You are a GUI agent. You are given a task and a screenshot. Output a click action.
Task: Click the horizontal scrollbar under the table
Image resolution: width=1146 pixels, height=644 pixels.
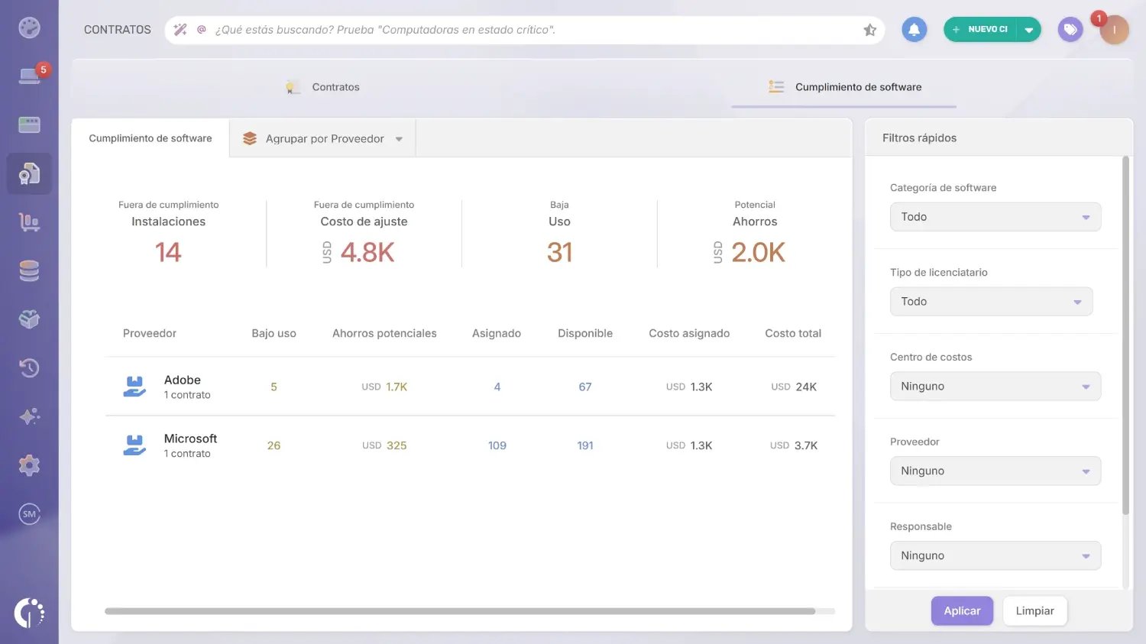pyautogui.click(x=460, y=611)
